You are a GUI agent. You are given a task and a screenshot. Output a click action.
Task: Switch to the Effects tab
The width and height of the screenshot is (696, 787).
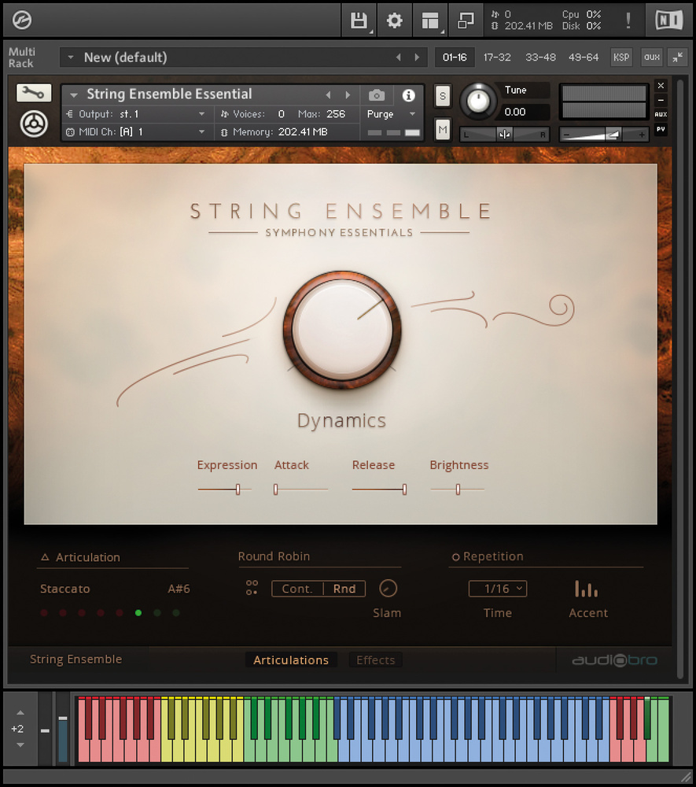375,660
